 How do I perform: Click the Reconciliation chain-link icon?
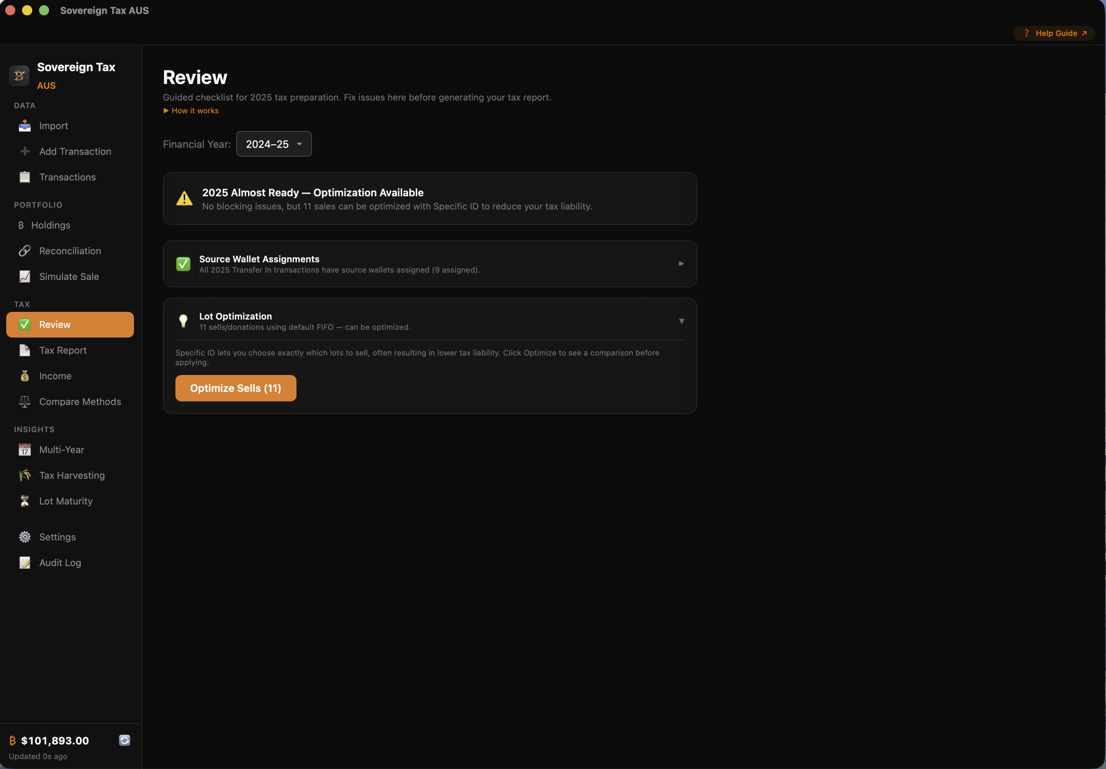pyautogui.click(x=25, y=251)
